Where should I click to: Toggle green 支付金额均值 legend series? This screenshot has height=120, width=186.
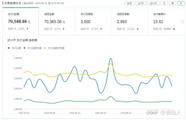(33, 48)
